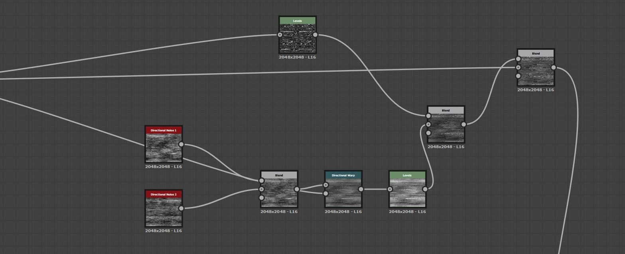This screenshot has height=254, width=625.
Task: Click output connector of Levels after Directional Warp
Action: tap(425, 189)
